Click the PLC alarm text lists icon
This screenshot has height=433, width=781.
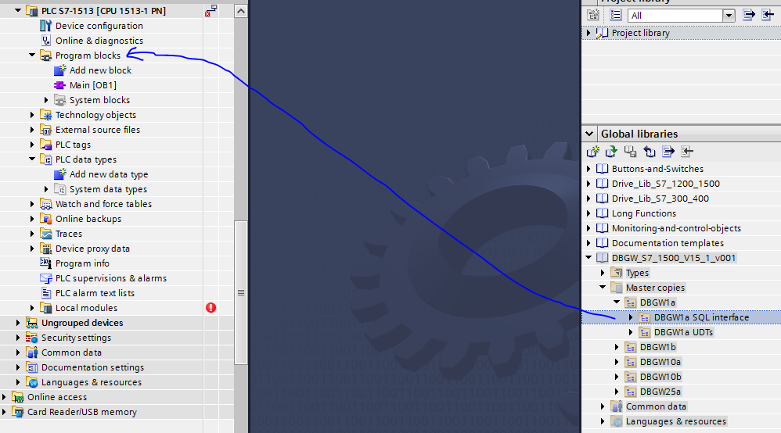tap(46, 293)
